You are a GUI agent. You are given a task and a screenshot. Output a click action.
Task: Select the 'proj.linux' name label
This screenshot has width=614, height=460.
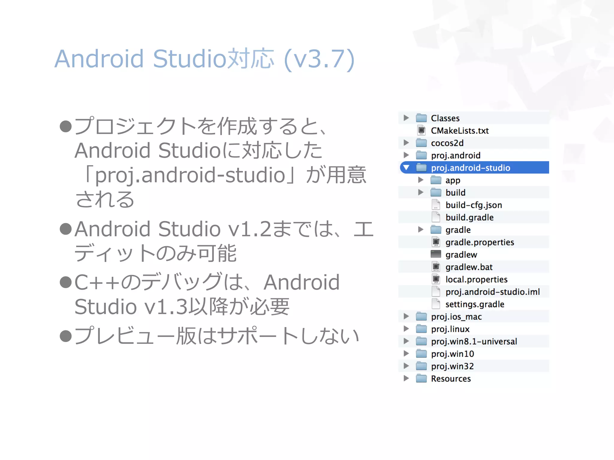[x=450, y=329]
